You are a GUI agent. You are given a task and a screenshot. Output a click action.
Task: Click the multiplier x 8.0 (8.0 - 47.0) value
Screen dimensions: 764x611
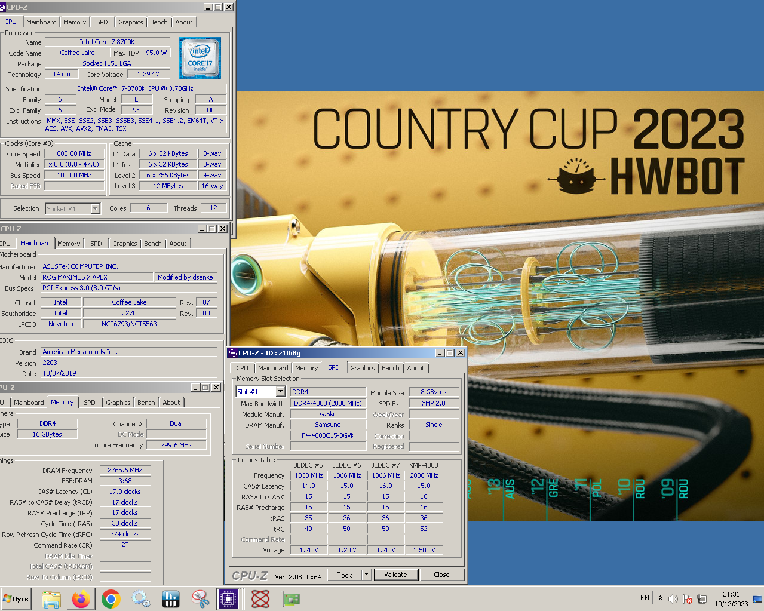tap(75, 164)
